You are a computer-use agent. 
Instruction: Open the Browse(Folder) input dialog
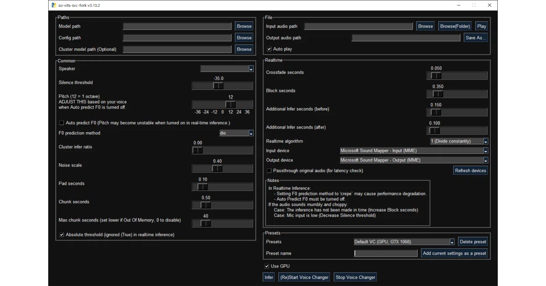tap(455, 26)
